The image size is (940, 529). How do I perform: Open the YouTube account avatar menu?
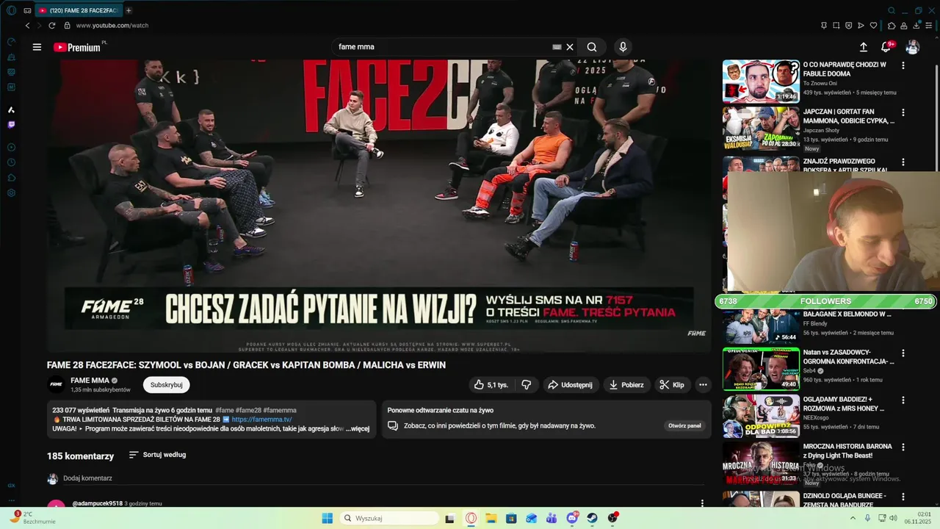click(x=912, y=47)
